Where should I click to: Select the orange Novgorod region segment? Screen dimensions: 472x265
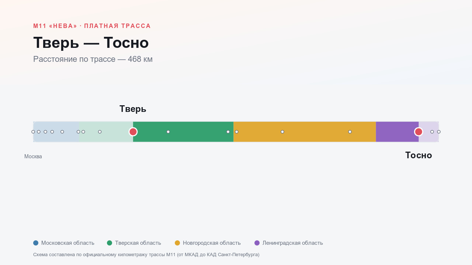(x=305, y=132)
